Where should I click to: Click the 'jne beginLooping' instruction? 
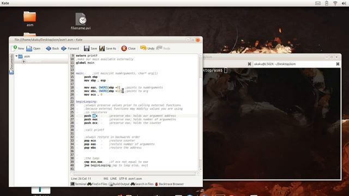[x=98, y=166]
